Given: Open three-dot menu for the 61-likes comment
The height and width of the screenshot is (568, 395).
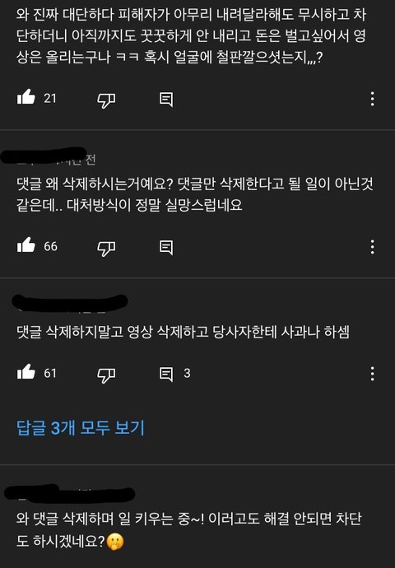Looking at the screenshot, I should [372, 374].
